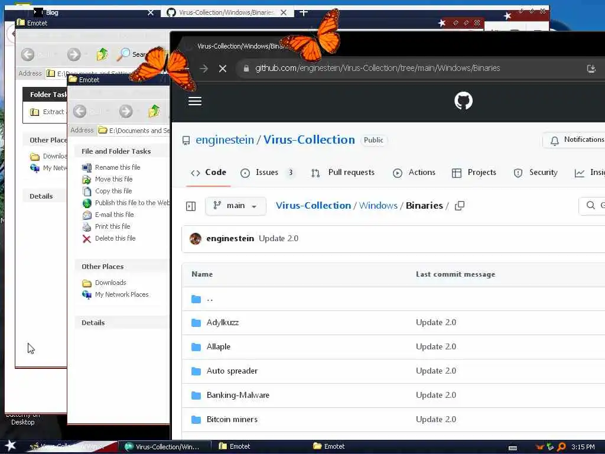Click Rename this file task
The height and width of the screenshot is (454, 605).
(x=118, y=167)
